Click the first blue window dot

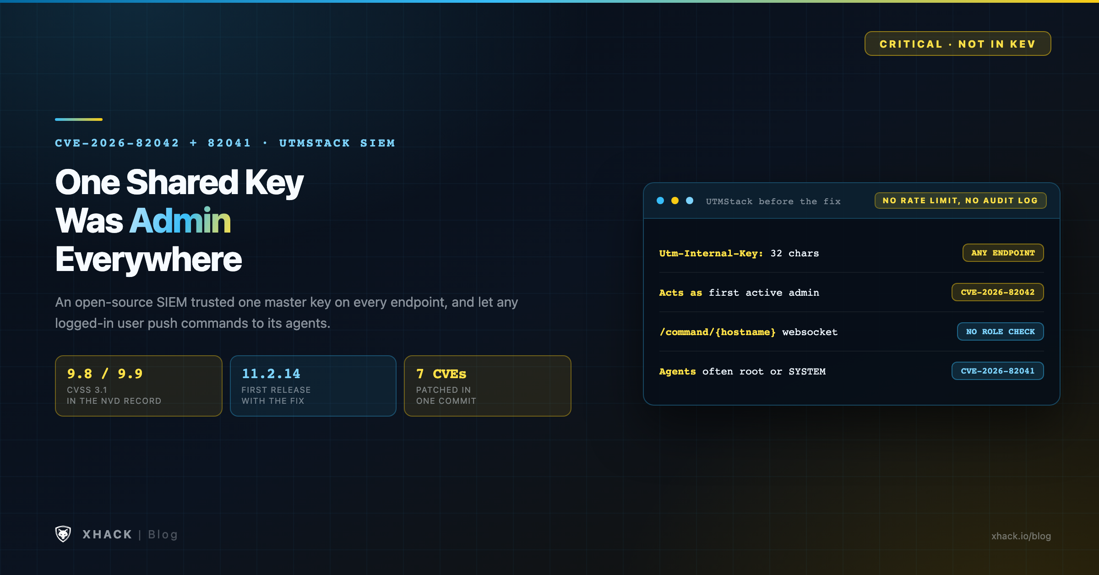point(660,201)
